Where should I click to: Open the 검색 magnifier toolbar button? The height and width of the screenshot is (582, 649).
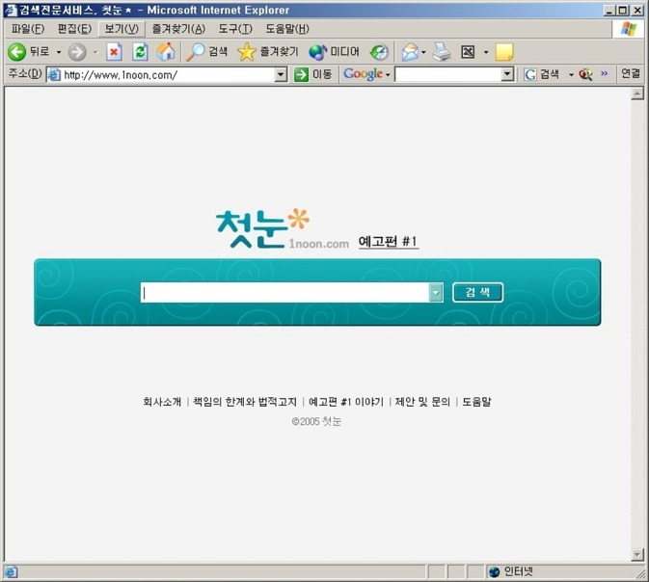pos(206,52)
